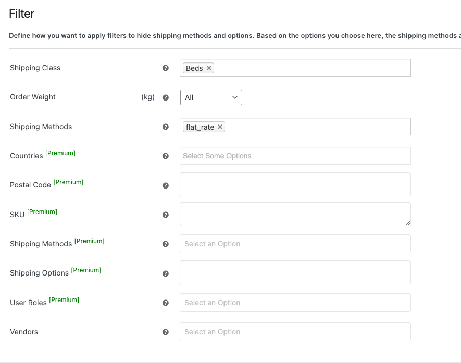Focus the Postal Code text area
461x363 pixels.
click(x=295, y=184)
